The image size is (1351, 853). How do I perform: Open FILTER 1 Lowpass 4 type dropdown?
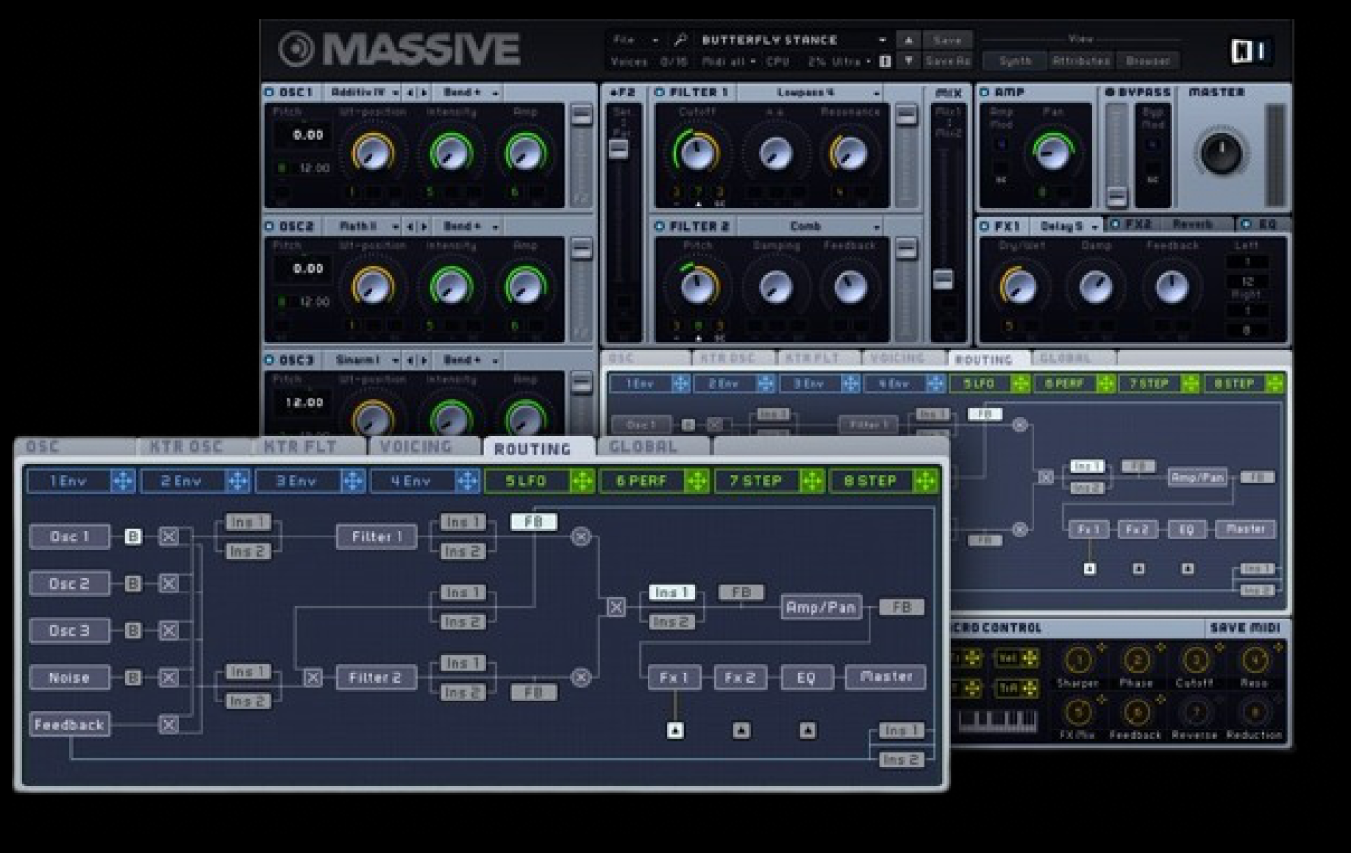click(x=810, y=93)
